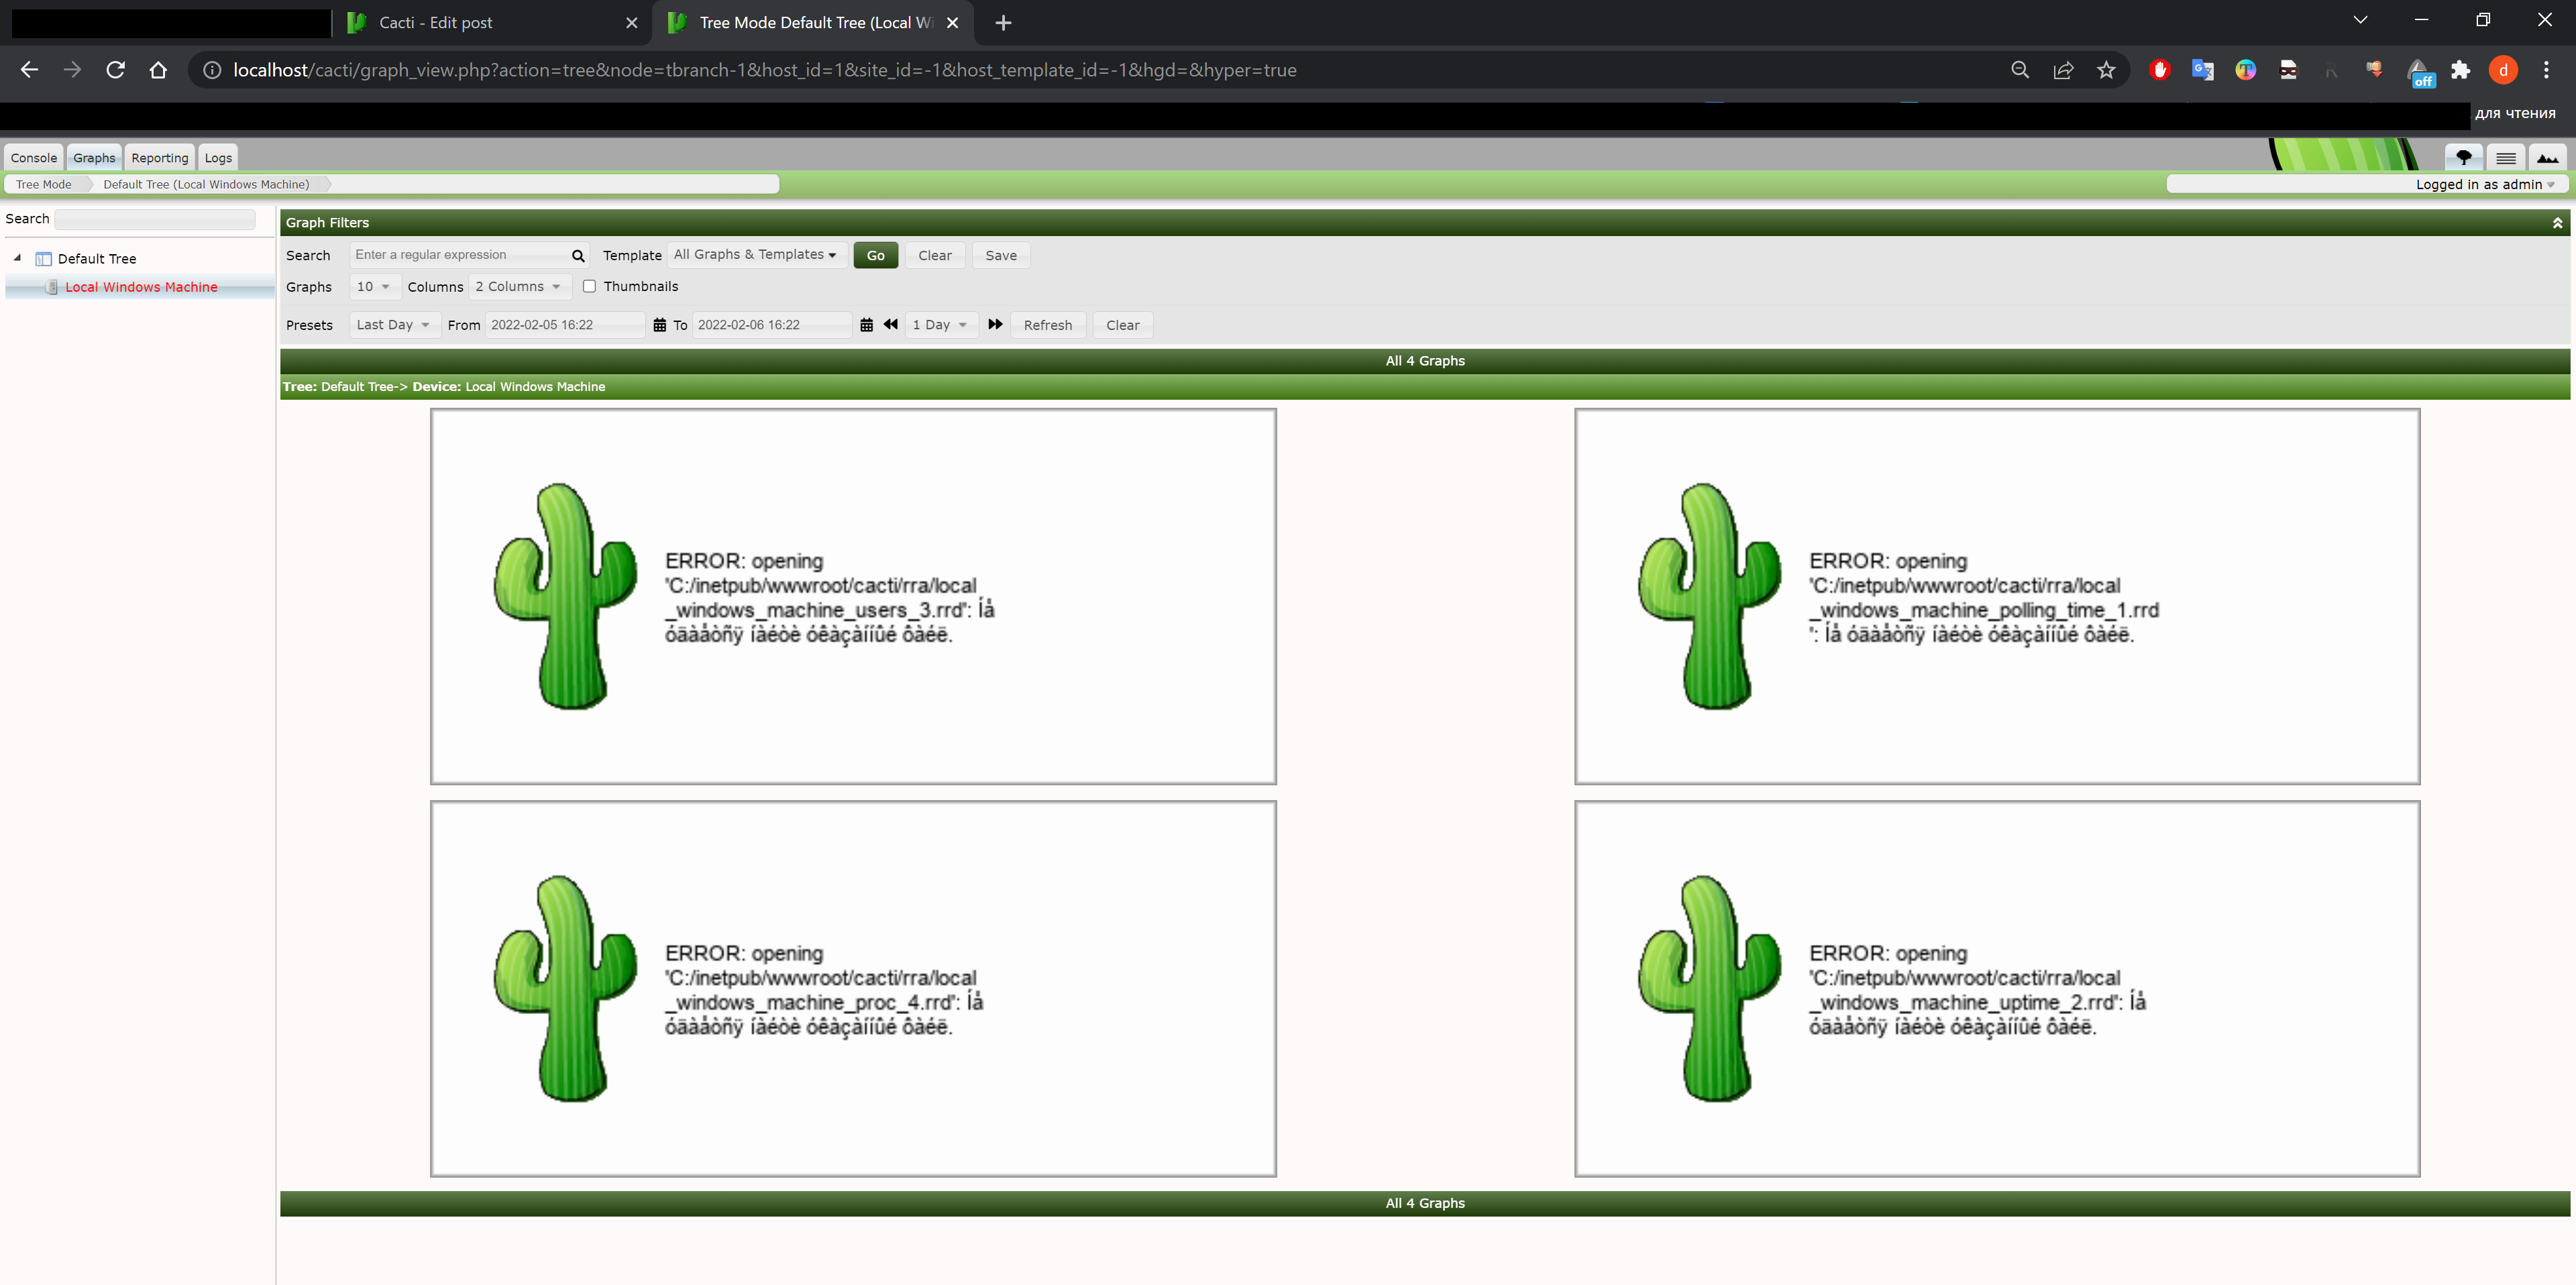2576x1285 pixels.
Task: Open the Template dropdown 'All Graphs & Templates'
Action: [756, 255]
